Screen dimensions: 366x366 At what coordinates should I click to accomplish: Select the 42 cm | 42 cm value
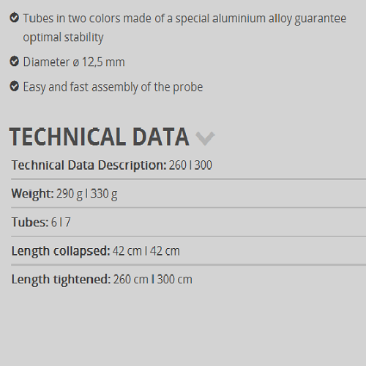[146, 251]
